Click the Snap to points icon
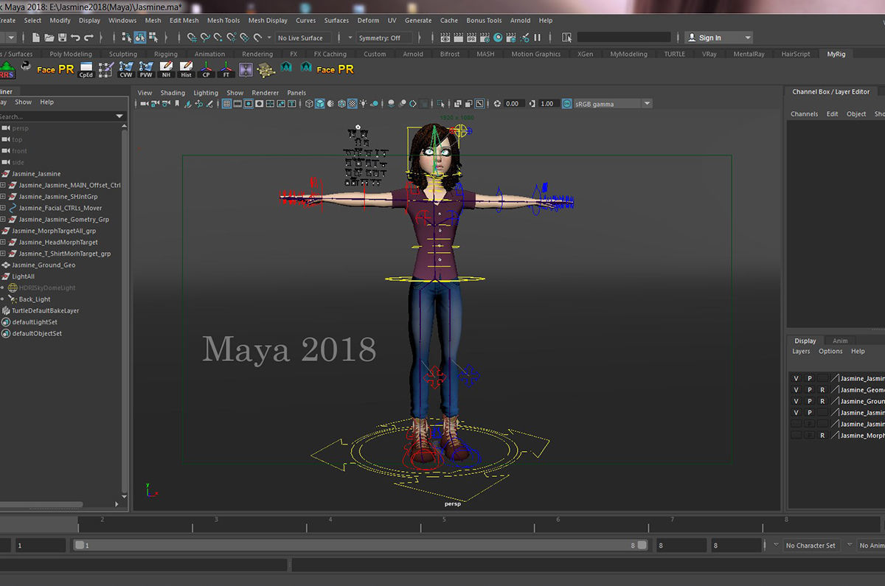This screenshot has width=885, height=586. pyautogui.click(x=218, y=38)
